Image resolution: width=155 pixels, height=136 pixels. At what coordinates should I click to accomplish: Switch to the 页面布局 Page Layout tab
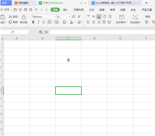(x=78, y=10)
